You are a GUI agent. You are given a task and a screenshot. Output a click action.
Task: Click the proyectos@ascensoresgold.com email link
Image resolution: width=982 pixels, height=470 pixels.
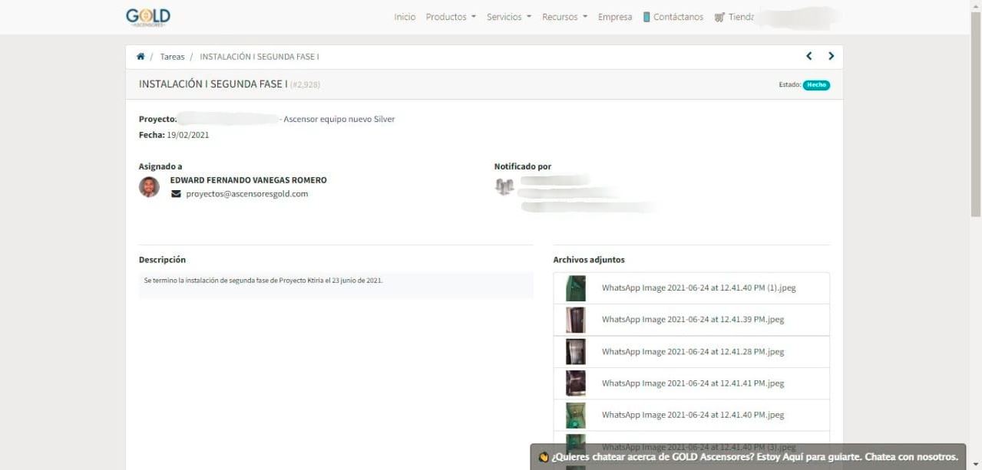(x=247, y=194)
